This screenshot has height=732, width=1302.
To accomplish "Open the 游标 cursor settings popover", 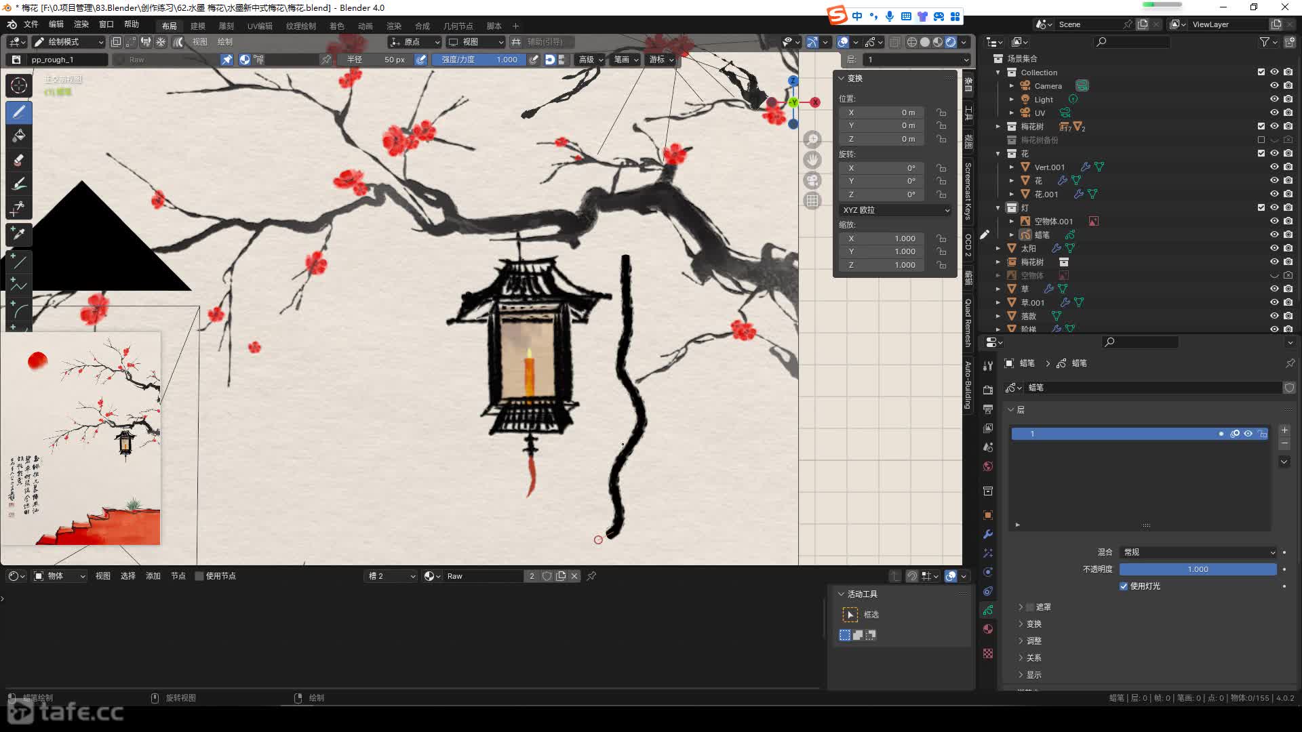I will [x=660, y=60].
